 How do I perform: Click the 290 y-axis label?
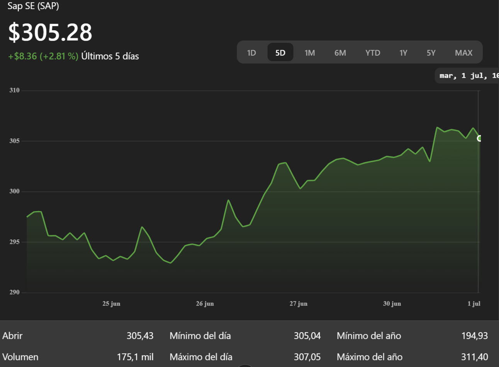pos(14,292)
